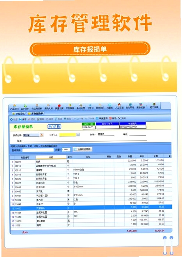Open 供应商资料 toolbar icon

pyautogui.click(x=37, y=107)
